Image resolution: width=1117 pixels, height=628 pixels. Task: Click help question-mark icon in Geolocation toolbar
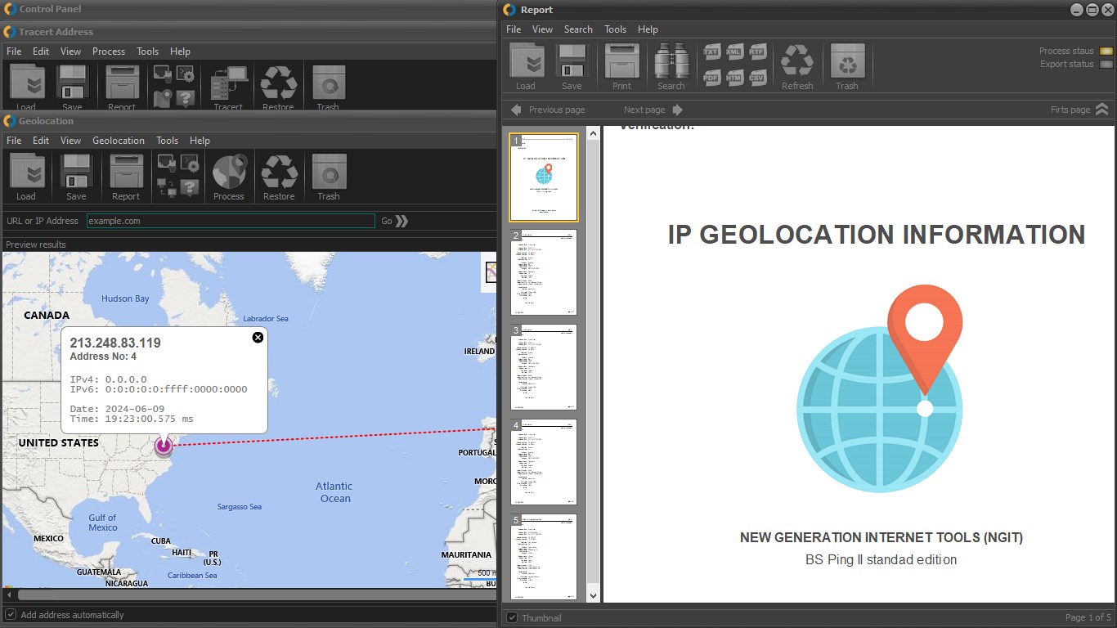(189, 187)
